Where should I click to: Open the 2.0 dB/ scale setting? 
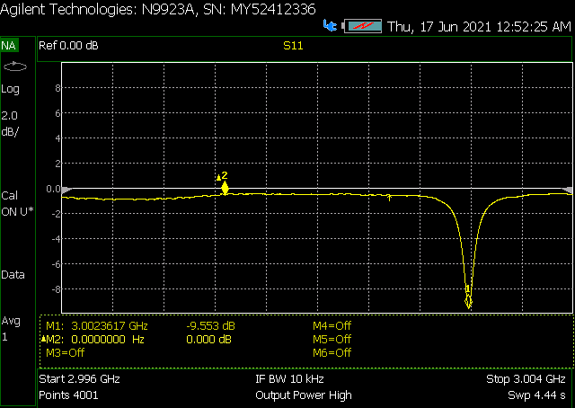[x=11, y=123]
